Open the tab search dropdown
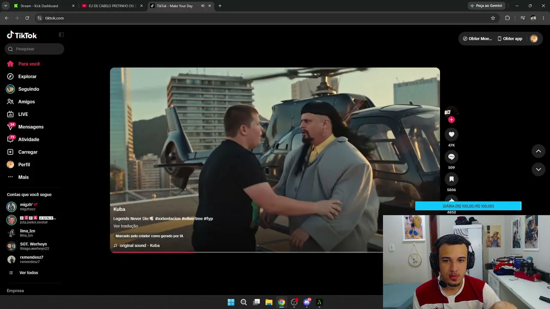Viewport: 550px width, 309px height. coord(6,6)
